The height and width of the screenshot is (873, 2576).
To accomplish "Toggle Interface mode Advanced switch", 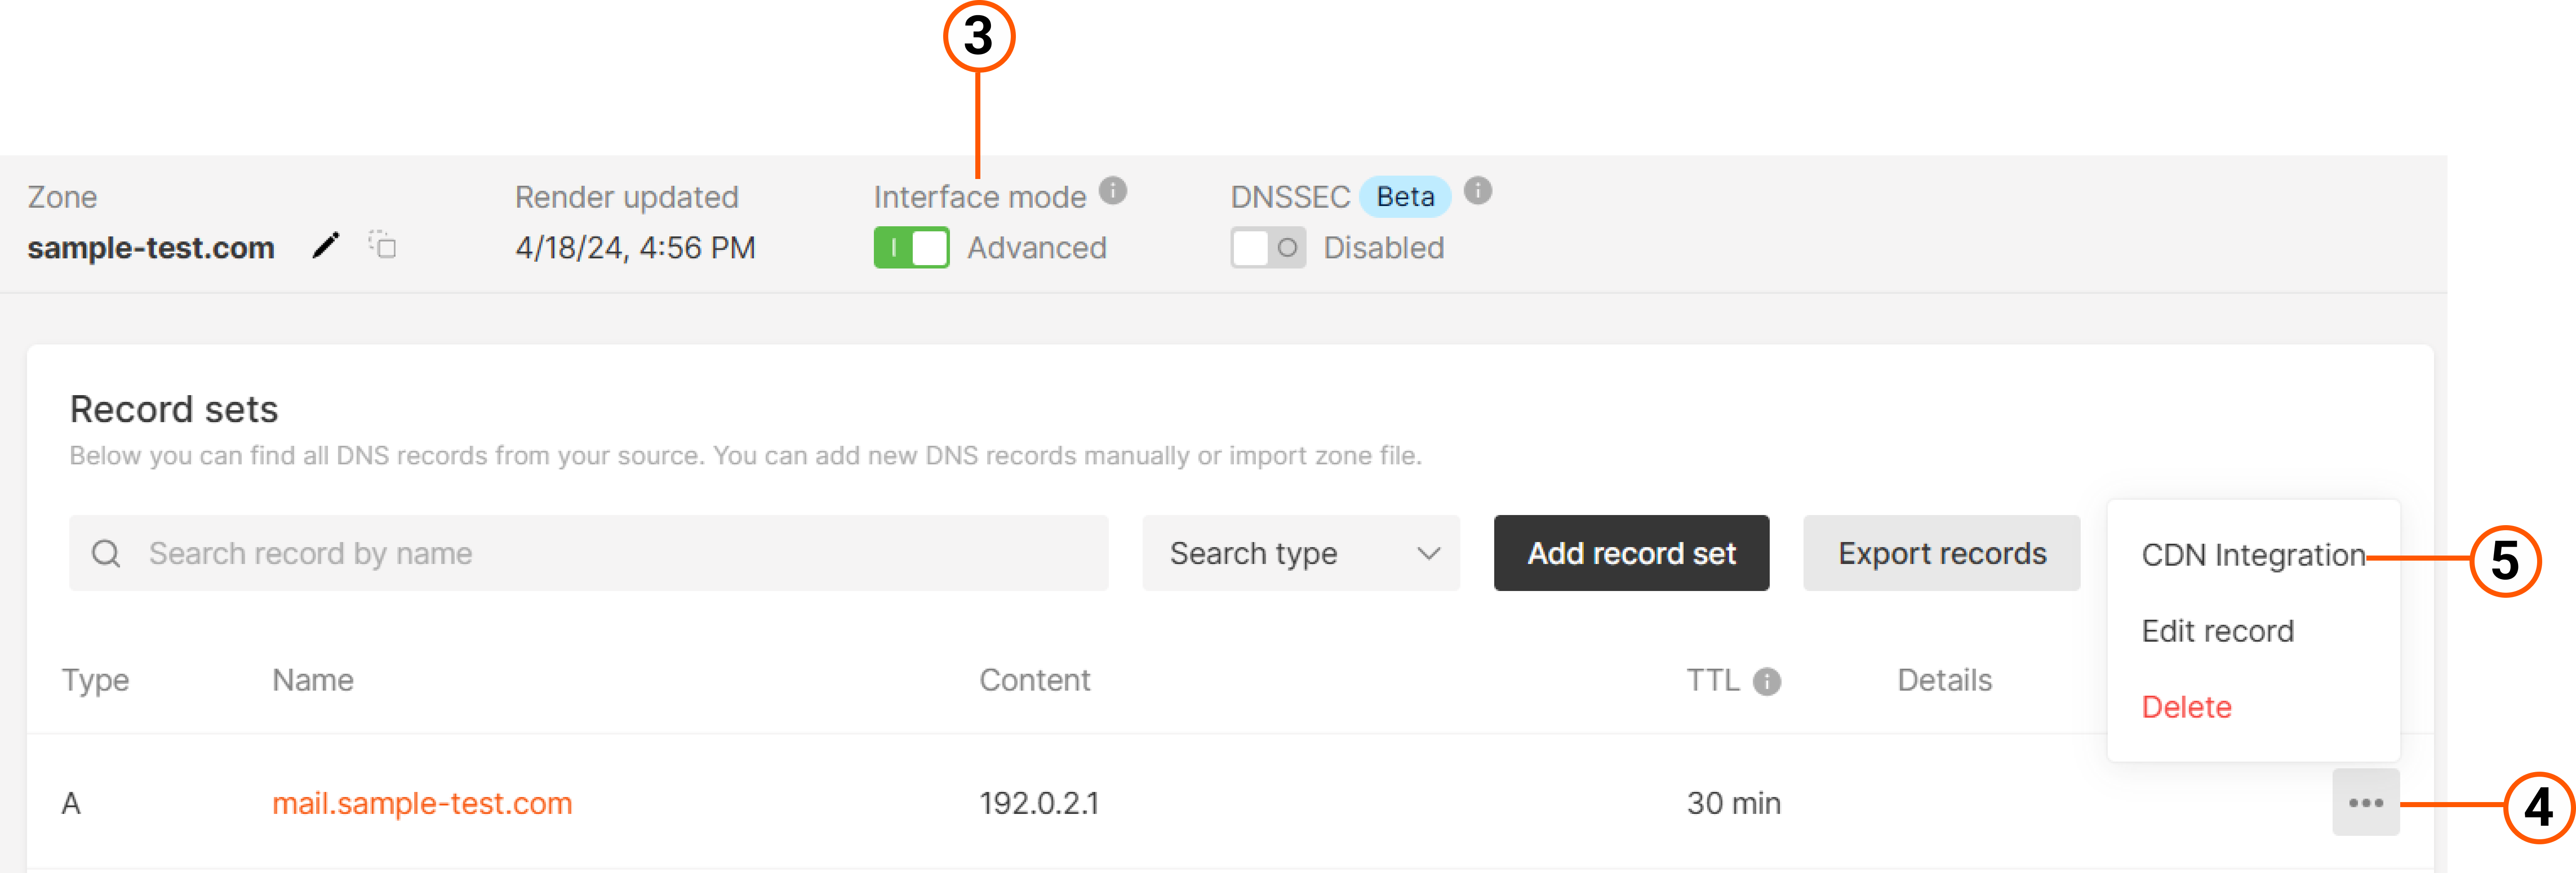I will click(911, 248).
